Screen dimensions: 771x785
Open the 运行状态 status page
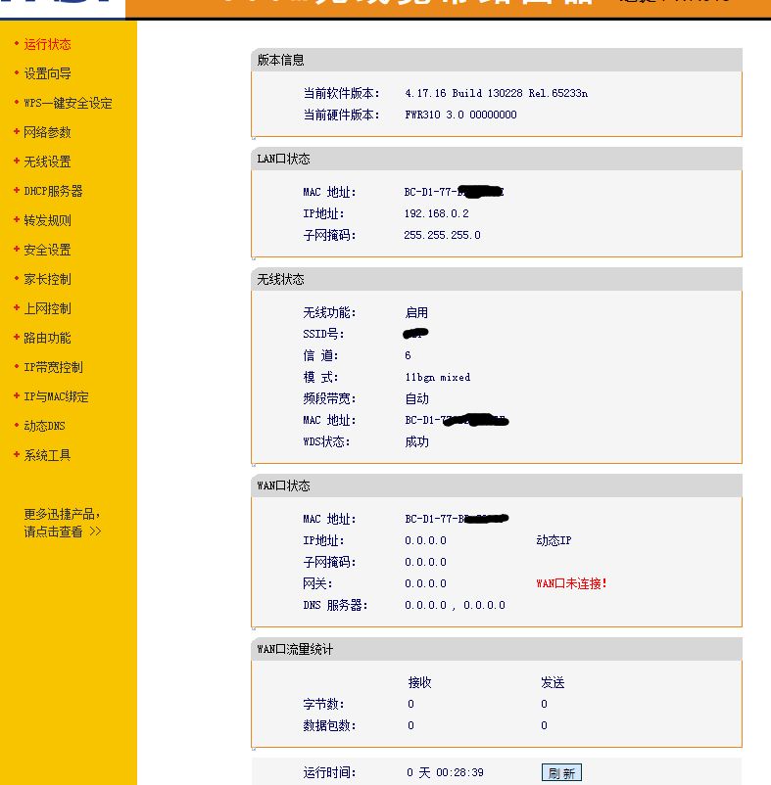pyautogui.click(x=47, y=44)
